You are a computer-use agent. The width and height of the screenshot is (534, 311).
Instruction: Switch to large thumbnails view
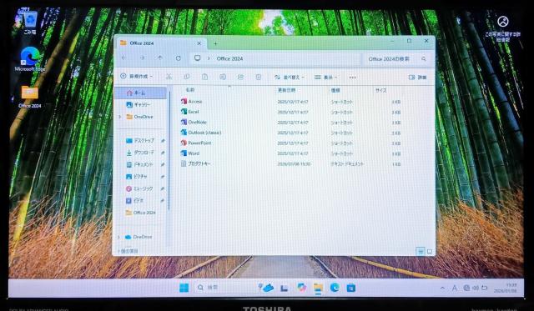pos(430,252)
